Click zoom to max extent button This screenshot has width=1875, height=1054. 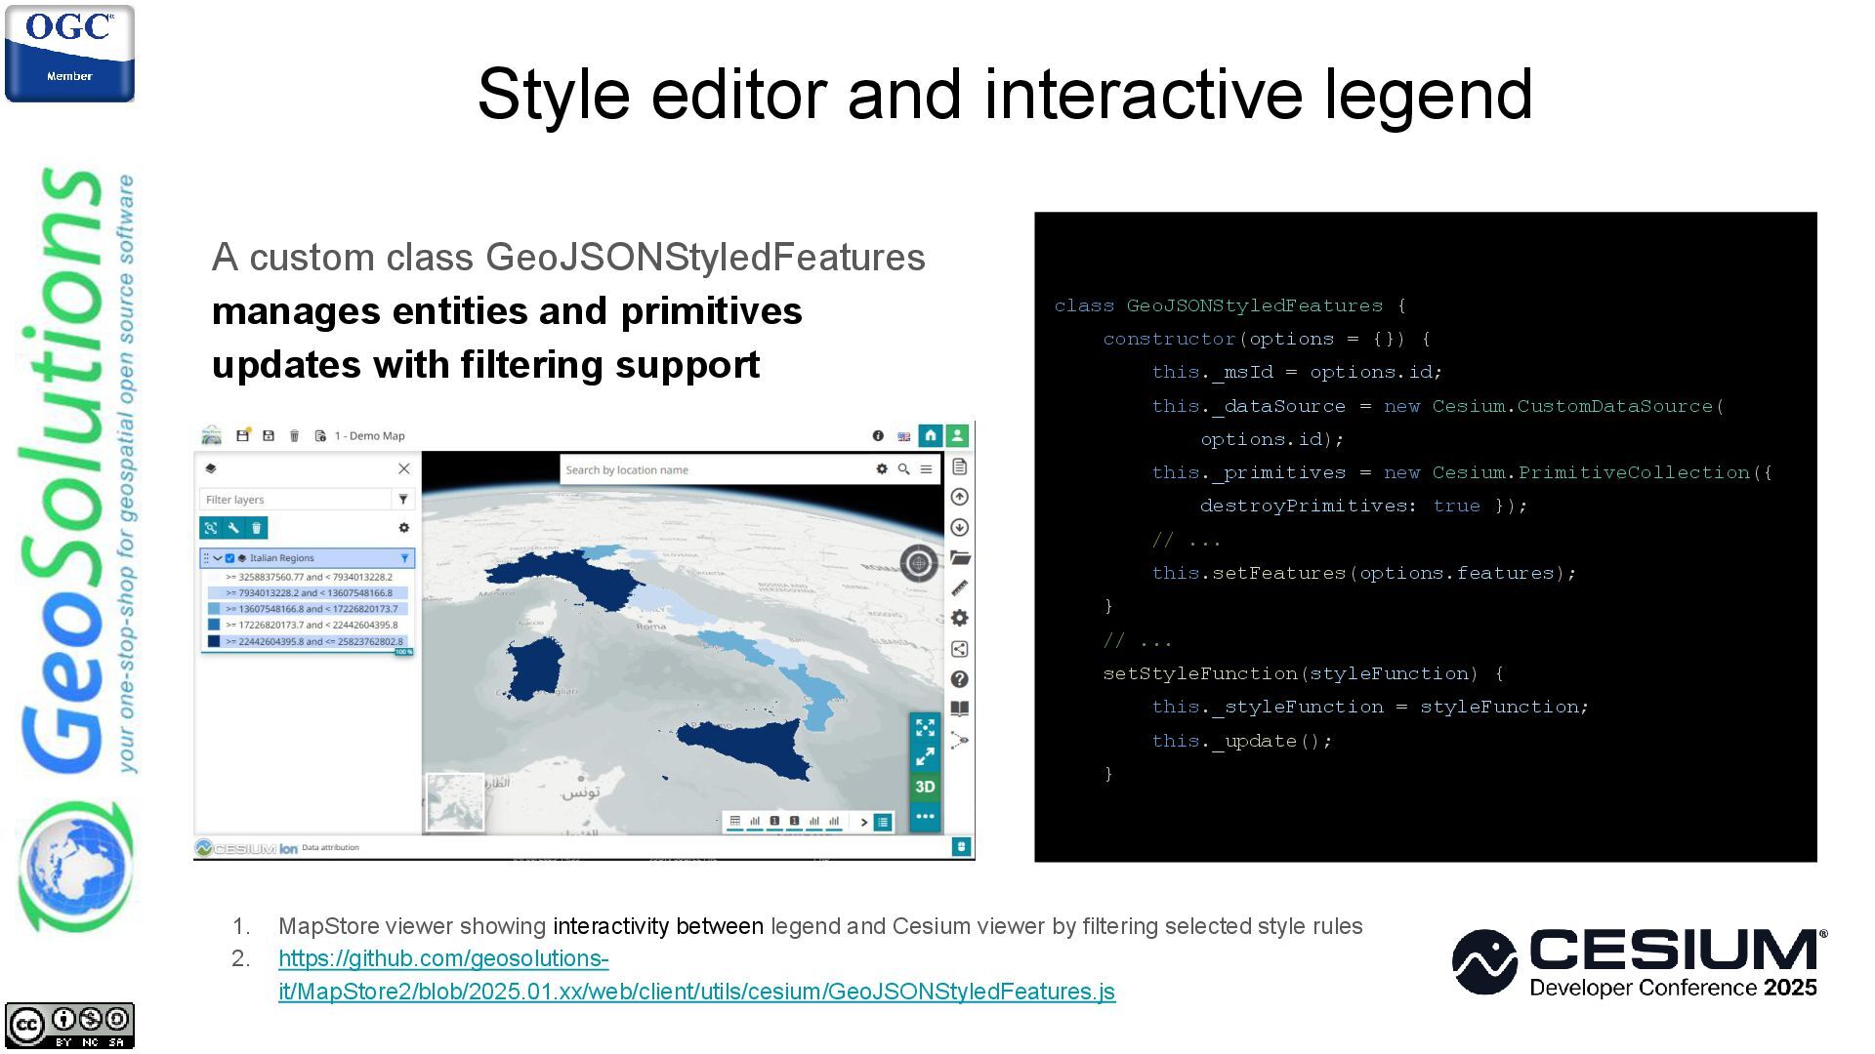(925, 727)
